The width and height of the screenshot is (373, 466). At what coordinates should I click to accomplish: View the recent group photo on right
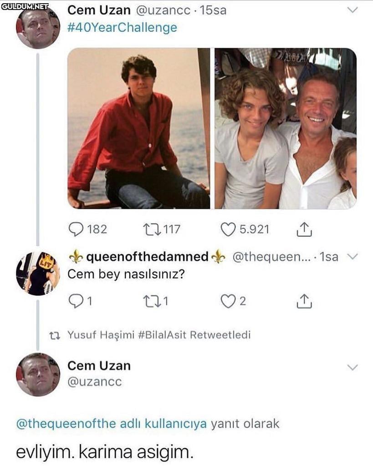point(285,128)
